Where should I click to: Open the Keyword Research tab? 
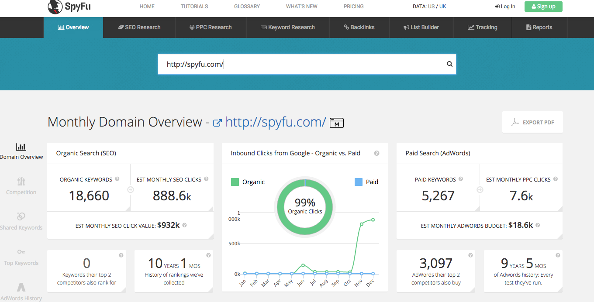click(x=287, y=27)
